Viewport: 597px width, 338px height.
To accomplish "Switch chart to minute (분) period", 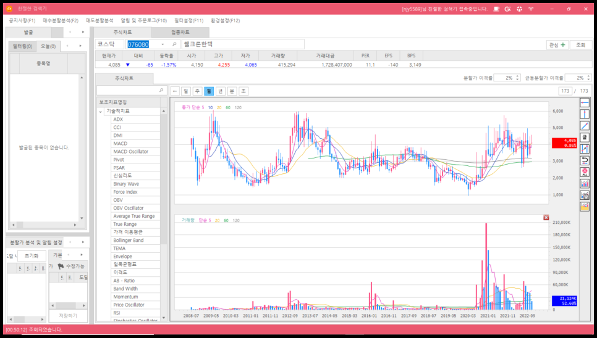I will click(232, 91).
